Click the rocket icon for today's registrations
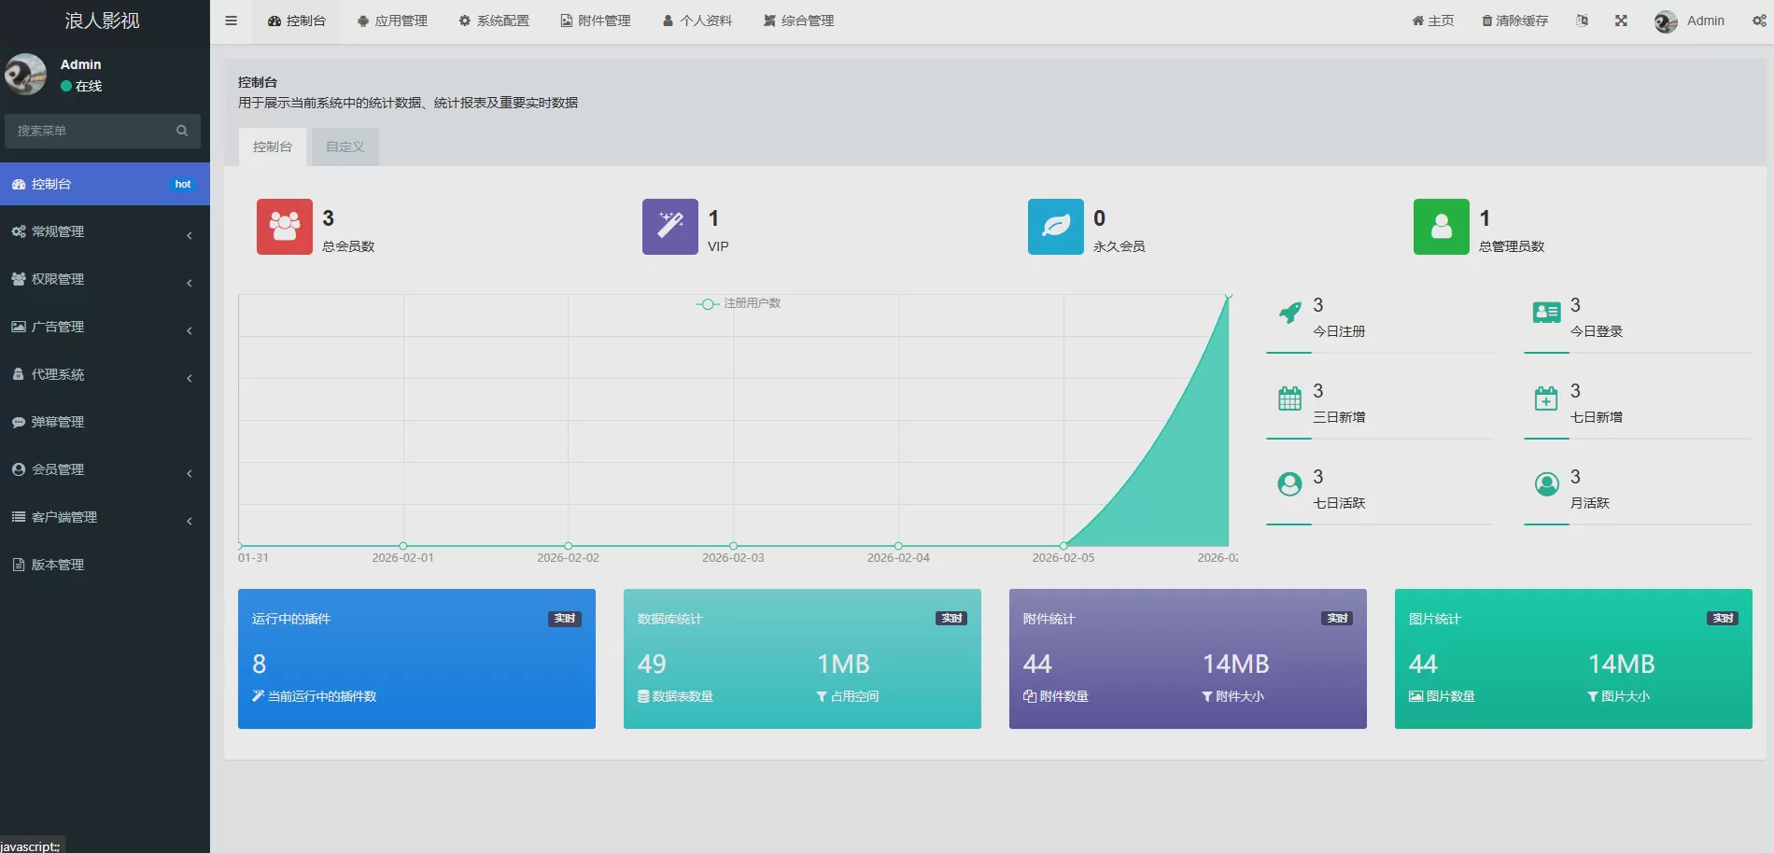Viewport: 1774px width, 853px height. pos(1289,314)
